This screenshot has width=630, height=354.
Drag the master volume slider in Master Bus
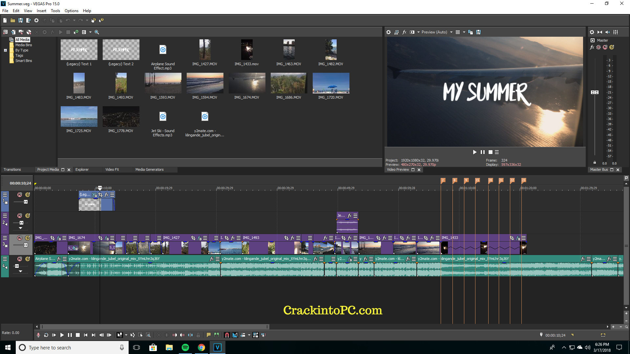pos(596,92)
